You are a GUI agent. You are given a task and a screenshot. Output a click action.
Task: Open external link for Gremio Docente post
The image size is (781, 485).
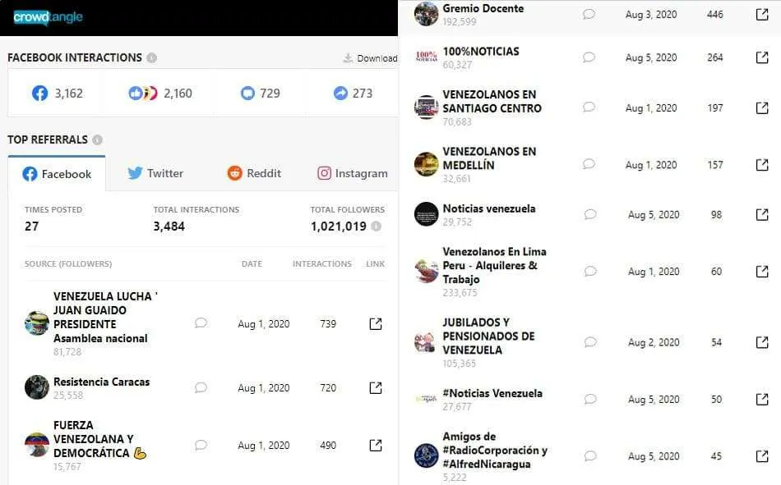point(762,14)
